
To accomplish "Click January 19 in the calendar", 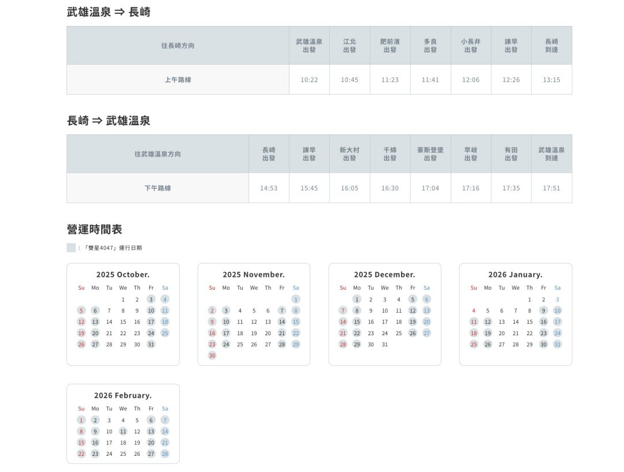I will point(488,334).
